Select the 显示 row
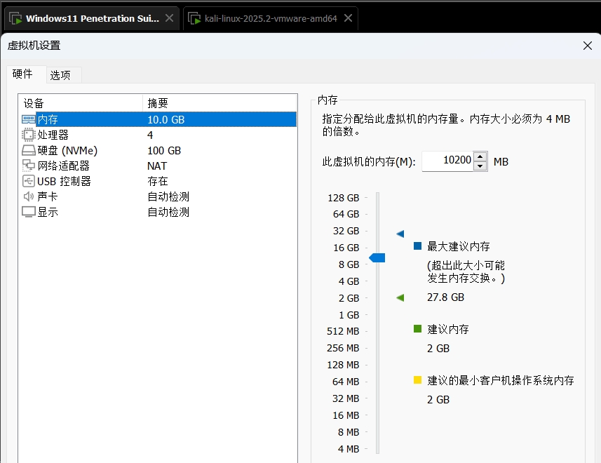Screen dimensions: 601x463 point(158,212)
